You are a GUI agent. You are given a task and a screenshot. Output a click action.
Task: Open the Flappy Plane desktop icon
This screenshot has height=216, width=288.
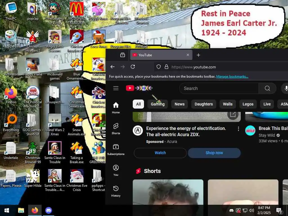(33, 67)
